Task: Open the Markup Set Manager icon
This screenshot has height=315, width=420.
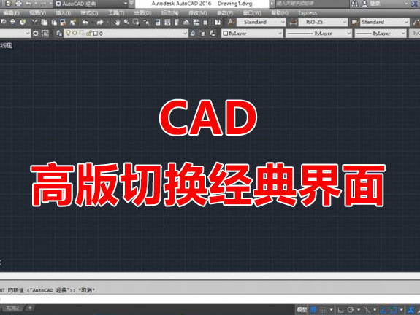Action: click(196, 22)
